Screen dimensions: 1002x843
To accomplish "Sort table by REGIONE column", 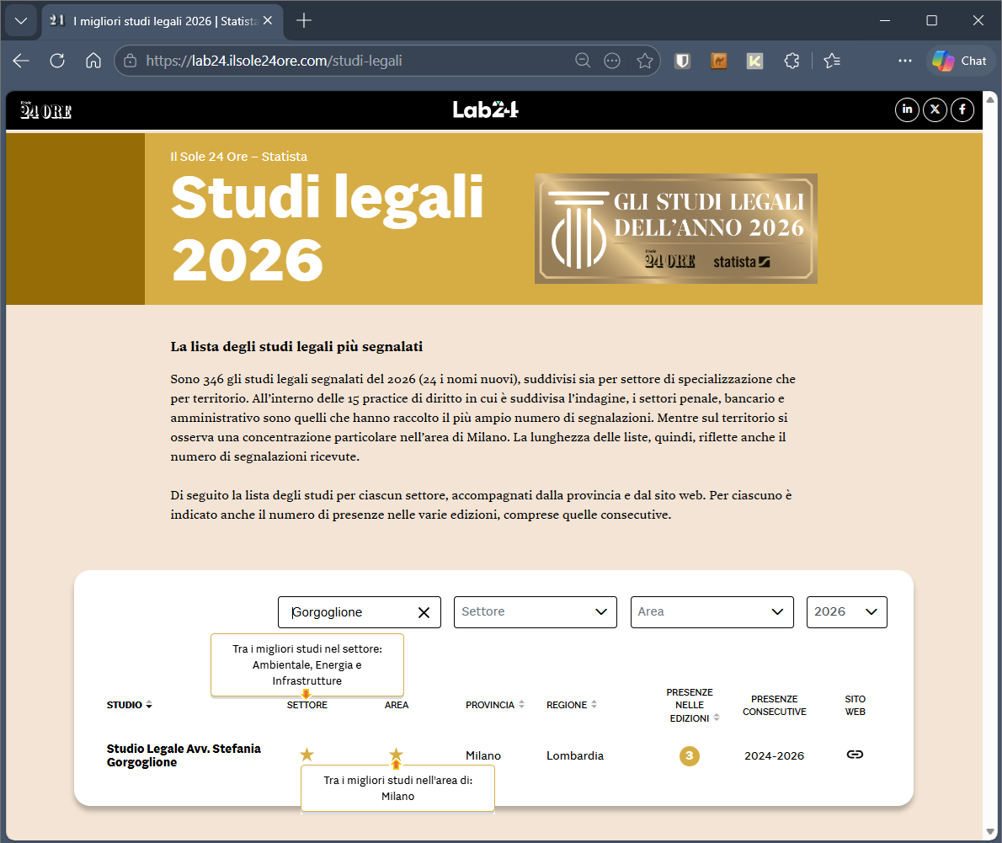I will (571, 705).
